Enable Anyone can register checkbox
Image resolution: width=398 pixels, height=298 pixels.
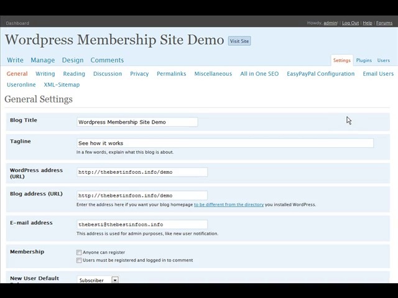pos(79,253)
